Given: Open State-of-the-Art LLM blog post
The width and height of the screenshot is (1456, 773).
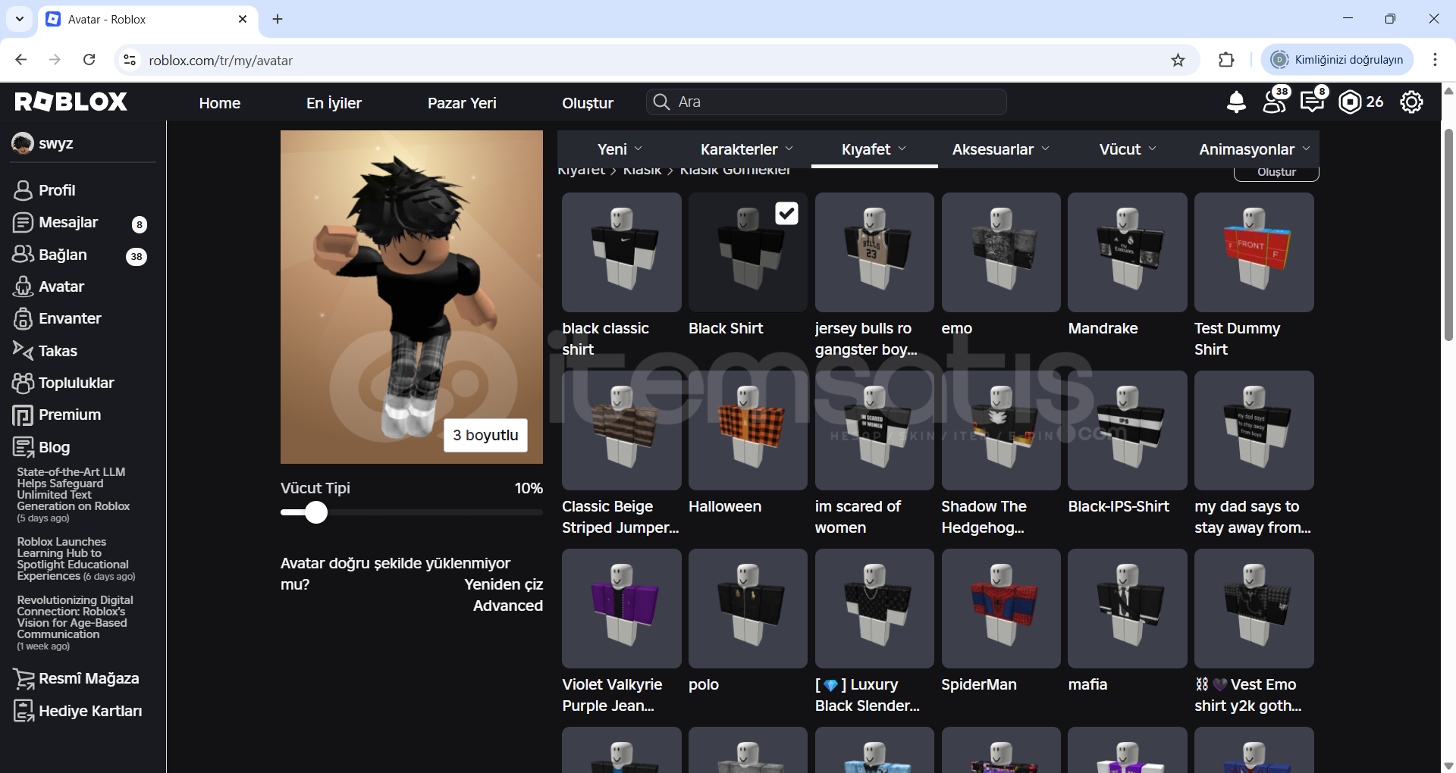Looking at the screenshot, I should (x=74, y=495).
